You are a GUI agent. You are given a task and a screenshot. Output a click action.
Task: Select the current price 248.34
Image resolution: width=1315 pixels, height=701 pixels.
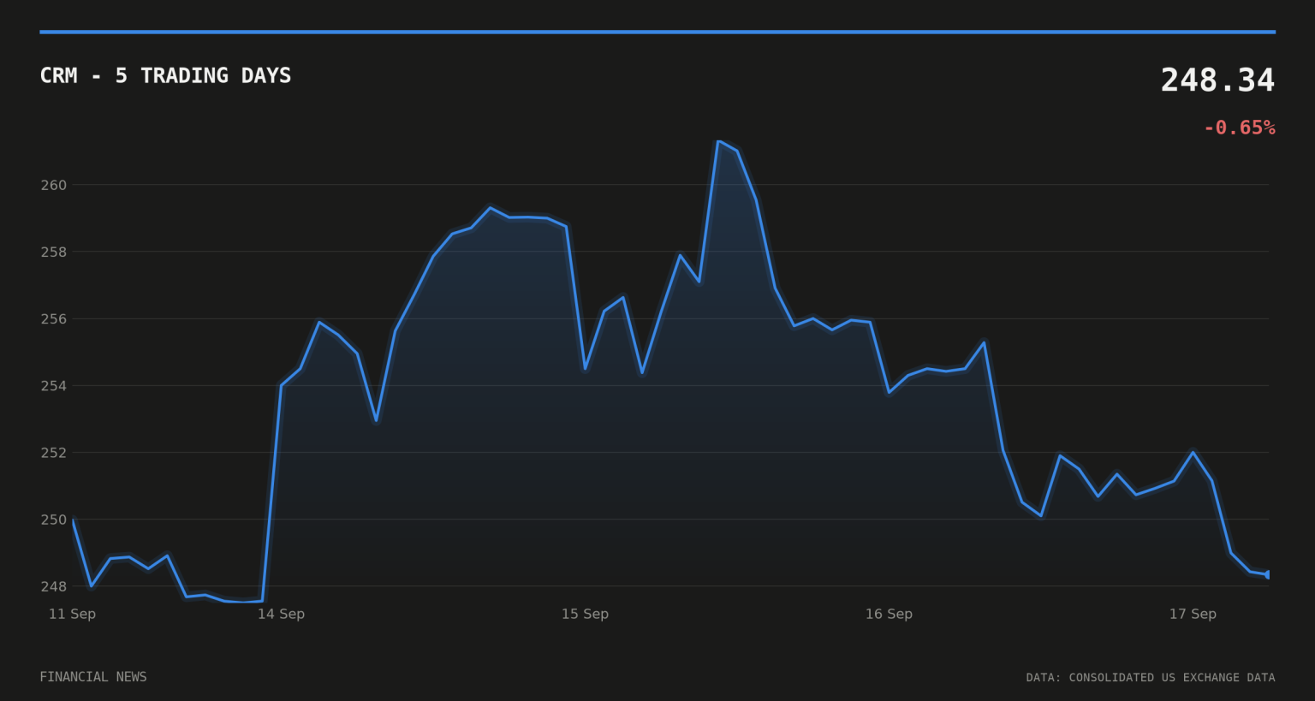pyautogui.click(x=1217, y=80)
